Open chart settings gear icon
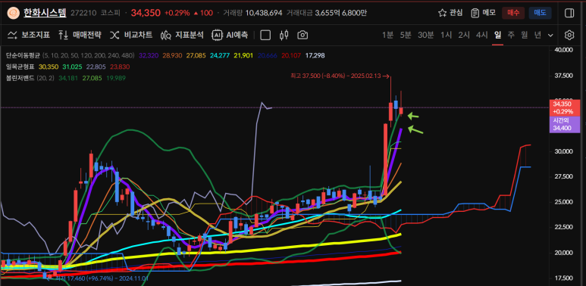 [x=569, y=35]
